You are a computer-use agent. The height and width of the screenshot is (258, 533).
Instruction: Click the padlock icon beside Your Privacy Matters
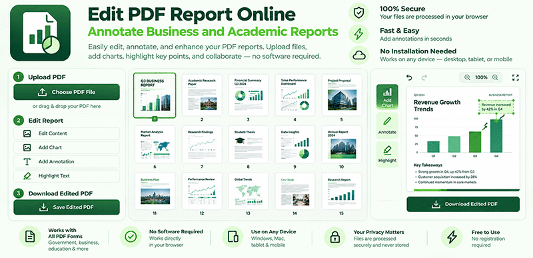pyautogui.click(x=335, y=237)
